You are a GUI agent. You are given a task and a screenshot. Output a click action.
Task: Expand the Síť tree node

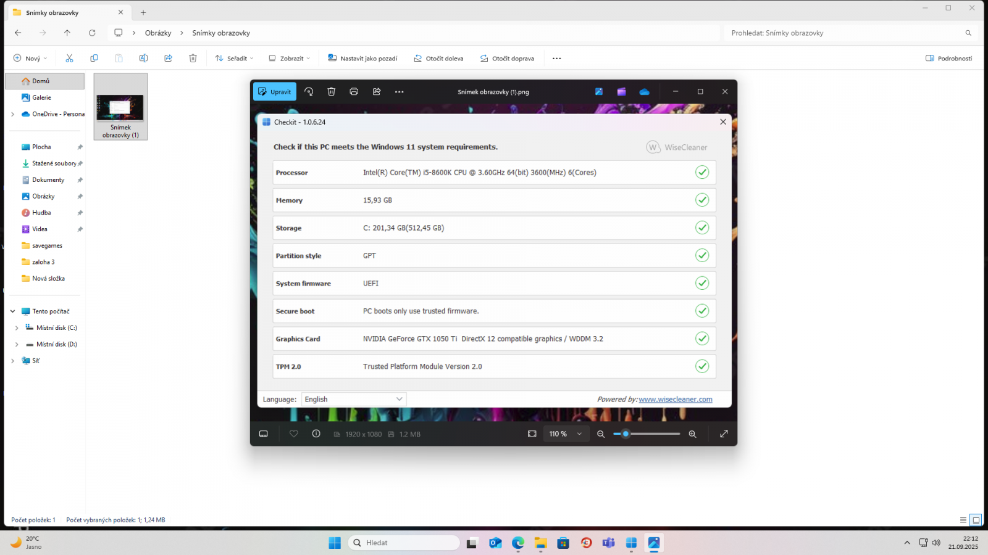click(13, 361)
